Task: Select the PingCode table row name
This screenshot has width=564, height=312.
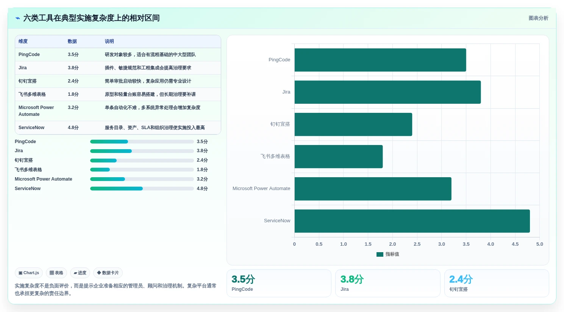Action: coord(29,55)
